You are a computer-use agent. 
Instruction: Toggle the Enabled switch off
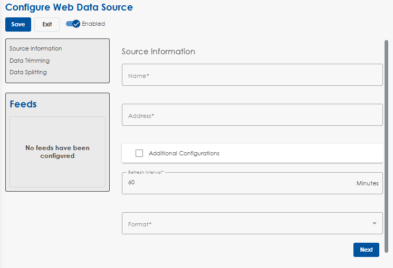(x=72, y=24)
